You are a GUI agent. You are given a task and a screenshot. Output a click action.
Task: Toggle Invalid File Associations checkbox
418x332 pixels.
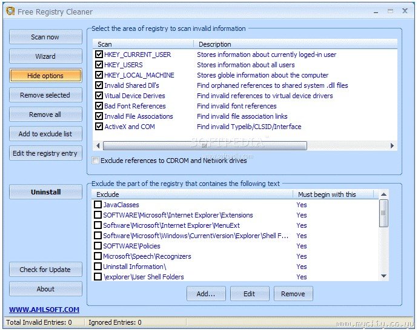(99, 116)
